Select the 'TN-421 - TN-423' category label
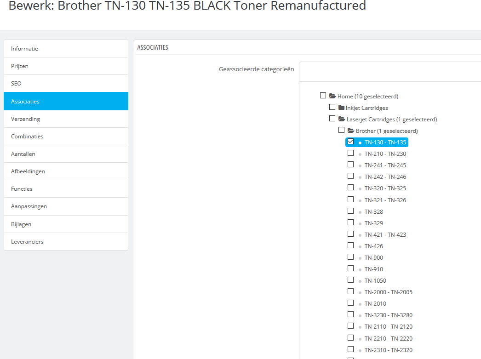Screen dimensions: 481x359 tap(385, 235)
